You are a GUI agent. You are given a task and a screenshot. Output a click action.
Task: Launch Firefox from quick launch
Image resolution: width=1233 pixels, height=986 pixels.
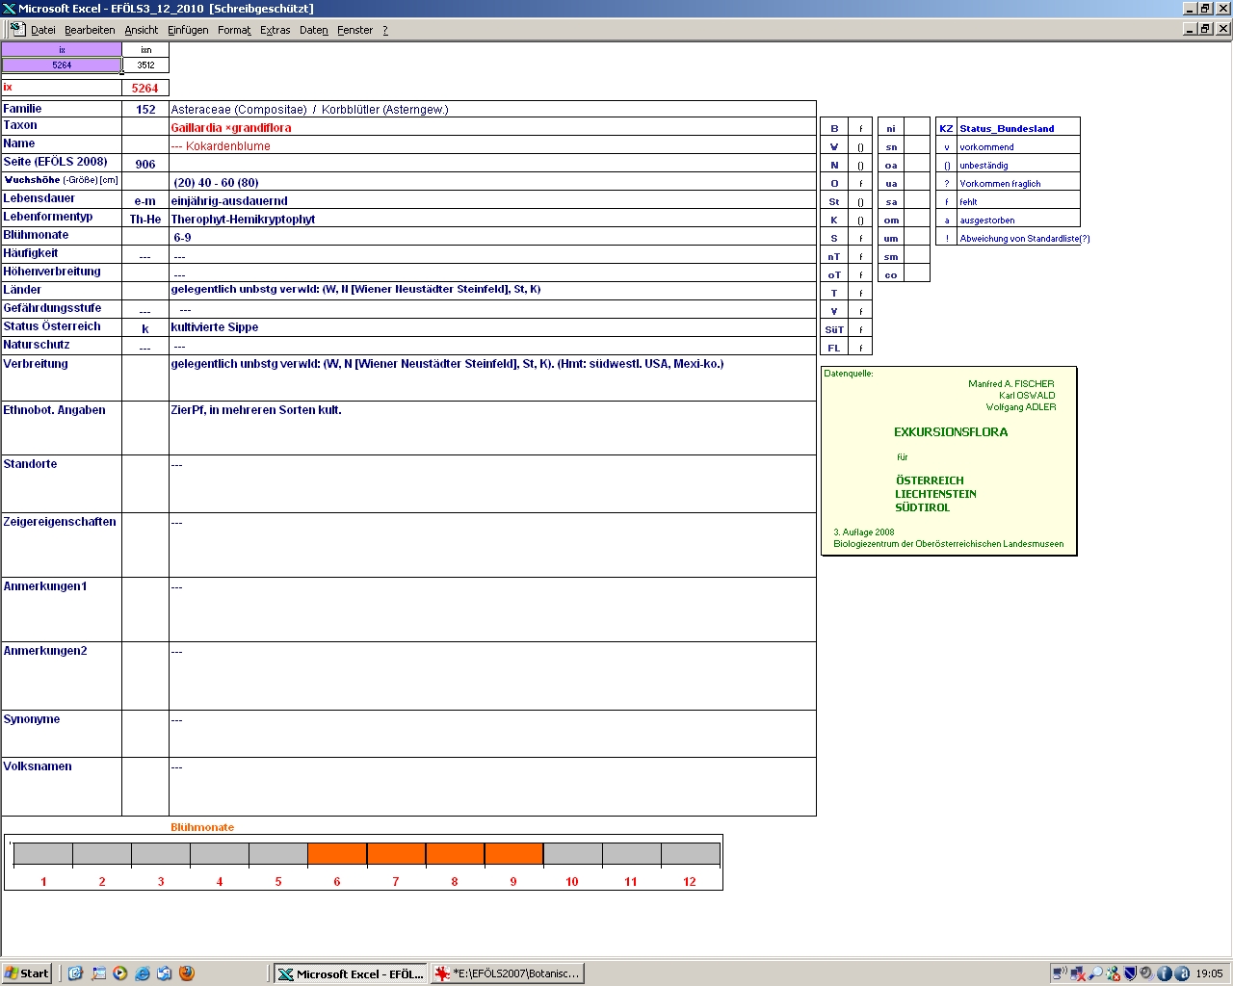pos(187,973)
